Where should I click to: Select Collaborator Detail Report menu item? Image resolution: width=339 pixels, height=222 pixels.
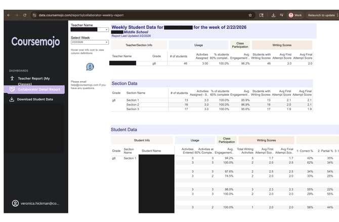[x=34, y=89]
